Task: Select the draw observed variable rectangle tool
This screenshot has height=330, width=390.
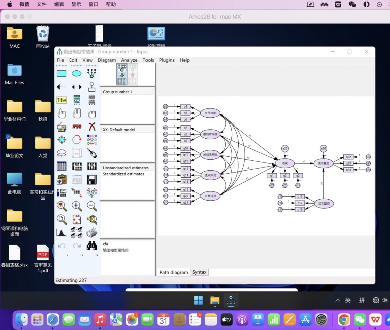Action: pos(62,74)
